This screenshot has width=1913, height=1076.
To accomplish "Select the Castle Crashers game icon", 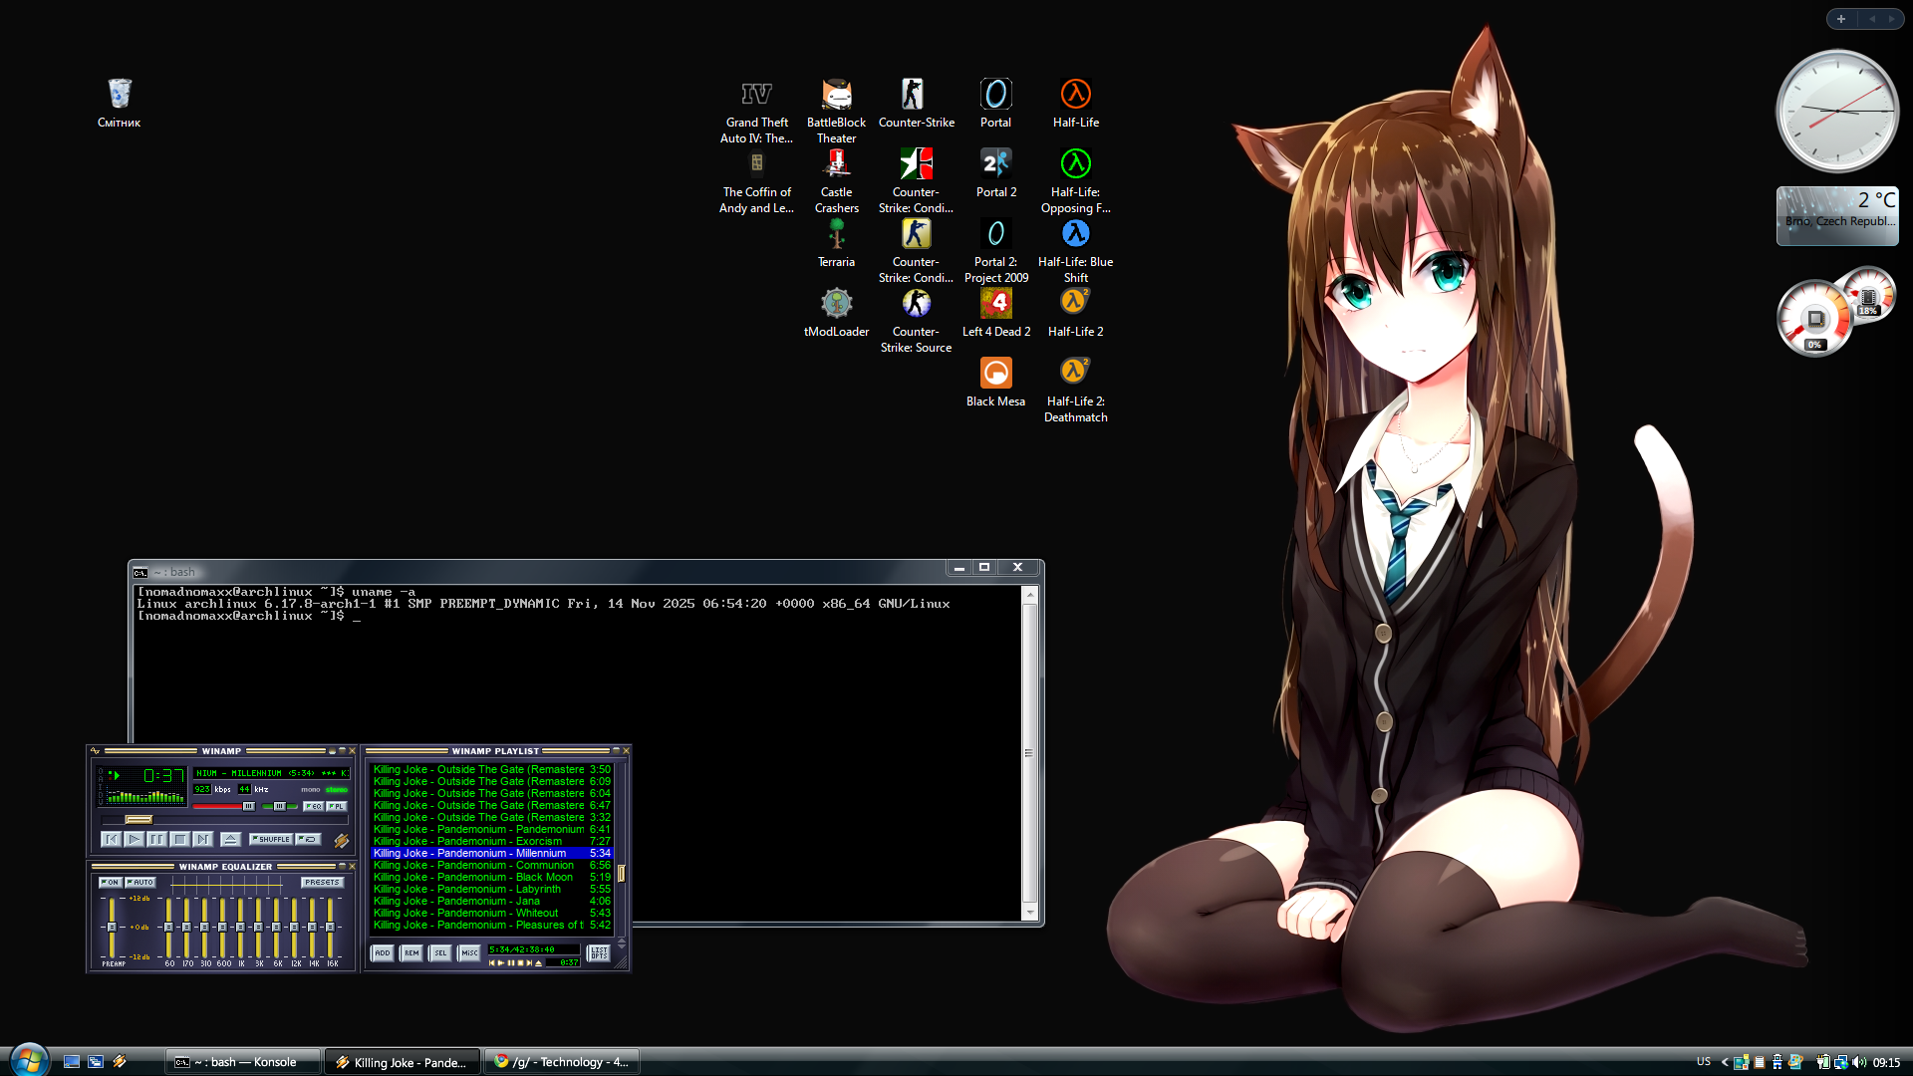I will [x=836, y=165].
